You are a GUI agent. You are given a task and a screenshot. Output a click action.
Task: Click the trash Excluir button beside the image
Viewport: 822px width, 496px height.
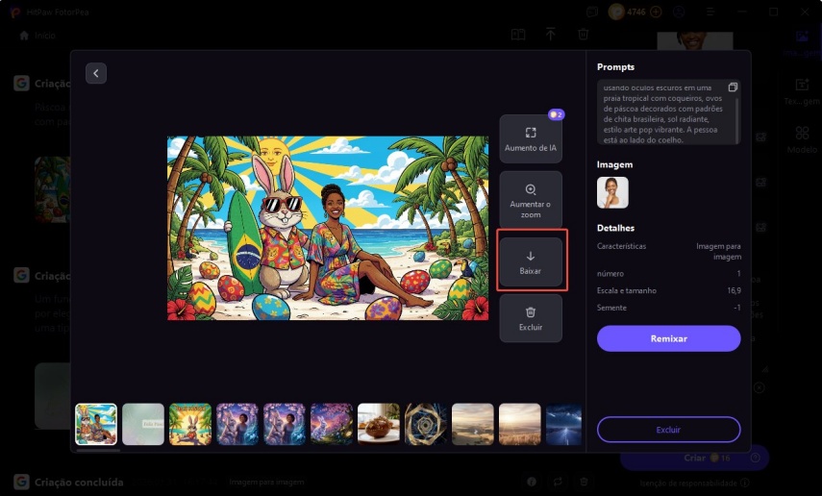point(530,318)
